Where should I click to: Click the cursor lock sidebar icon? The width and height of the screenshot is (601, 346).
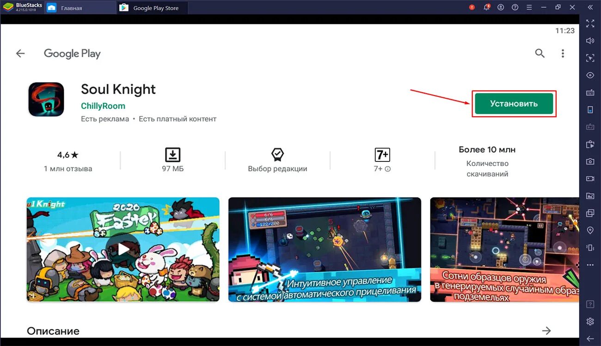[590, 58]
